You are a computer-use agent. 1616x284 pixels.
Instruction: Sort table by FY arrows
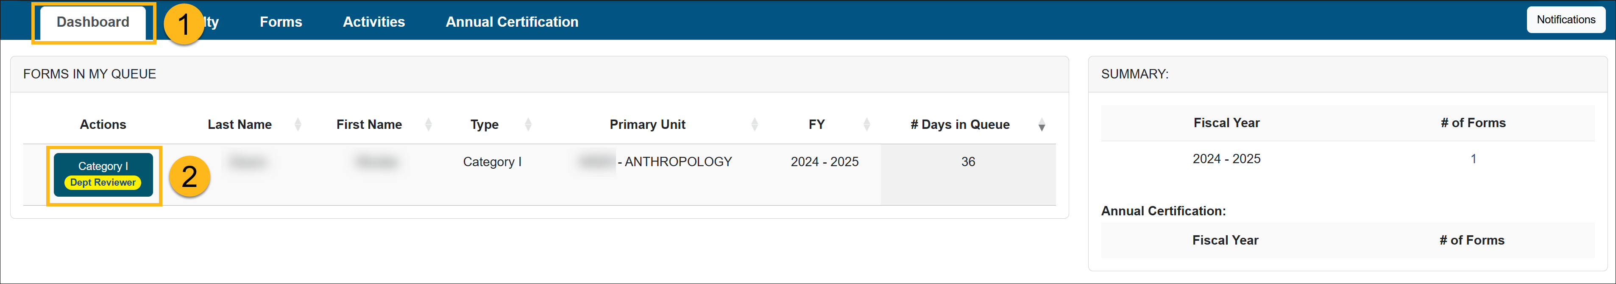867,124
